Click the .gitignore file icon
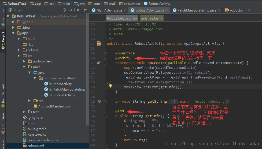The width and height of the screenshot is (262, 149). click(x=25, y=117)
